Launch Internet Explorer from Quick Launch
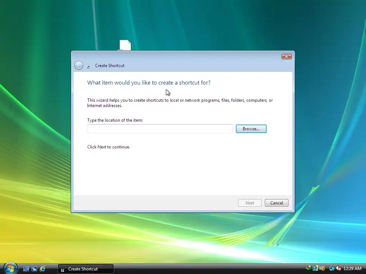This screenshot has height=274, width=366. pos(43,269)
